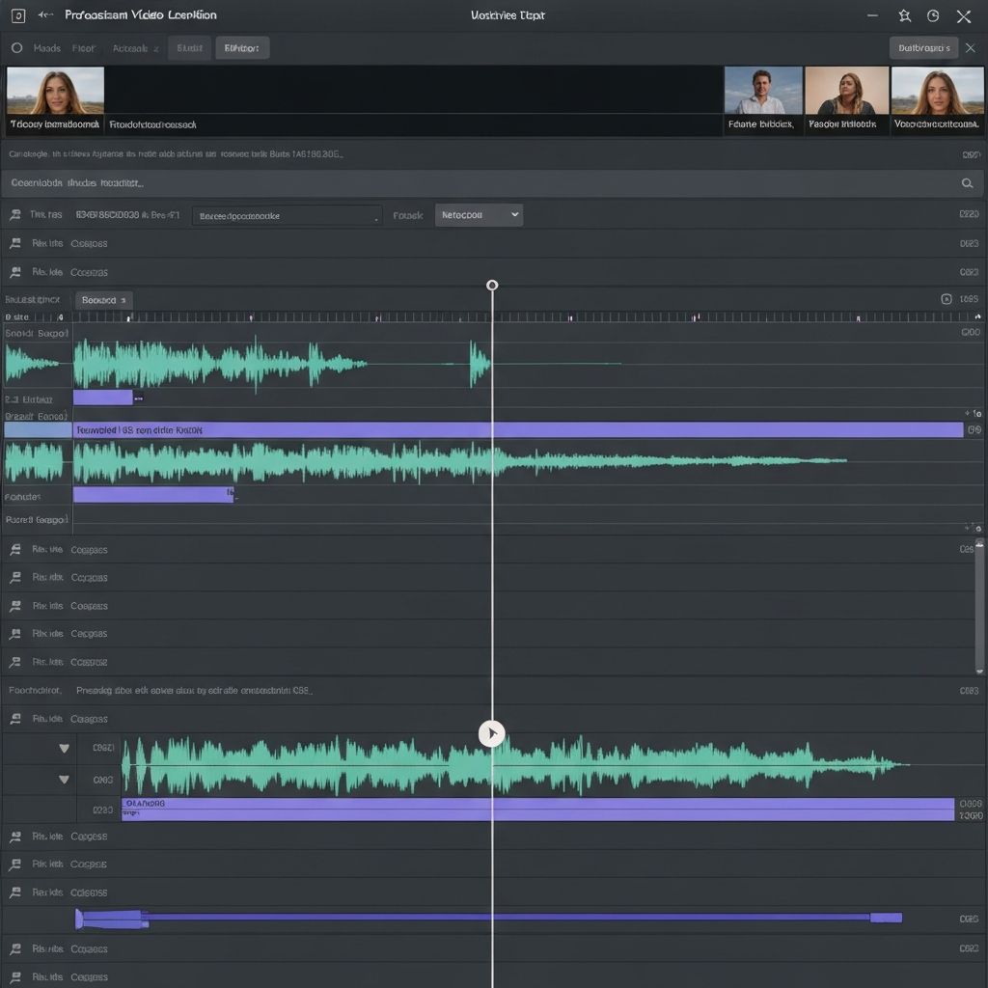988x988 pixels.
Task: Select the track icon on the first Compass row
Action: click(14, 243)
